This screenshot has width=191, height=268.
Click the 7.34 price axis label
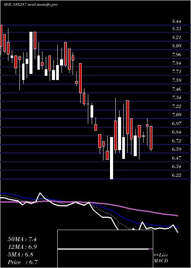pyautogui.click(x=176, y=98)
